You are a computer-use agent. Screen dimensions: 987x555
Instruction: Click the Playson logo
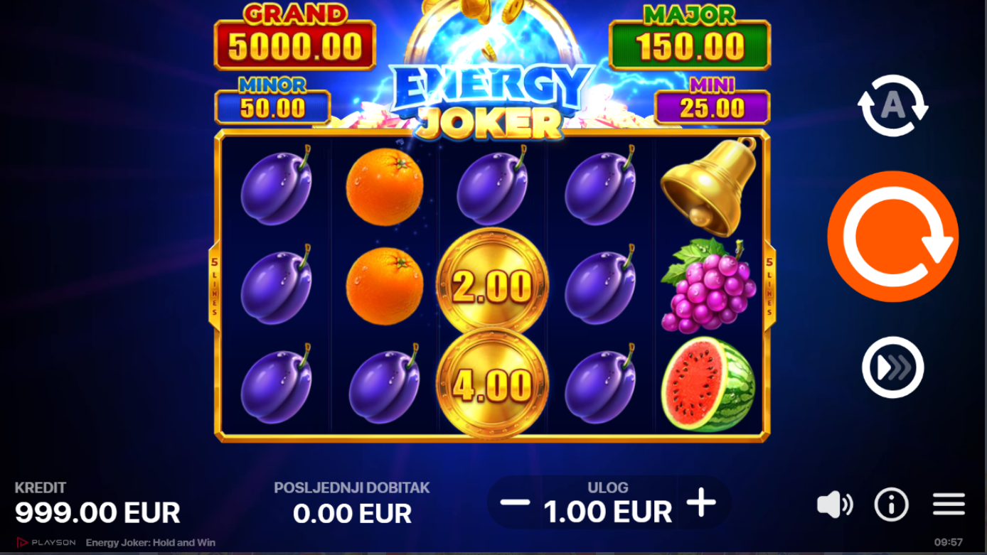tap(46, 542)
